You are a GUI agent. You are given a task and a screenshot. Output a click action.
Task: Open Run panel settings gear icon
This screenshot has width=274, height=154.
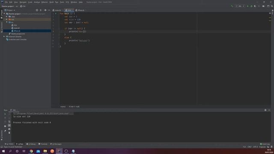point(265,110)
